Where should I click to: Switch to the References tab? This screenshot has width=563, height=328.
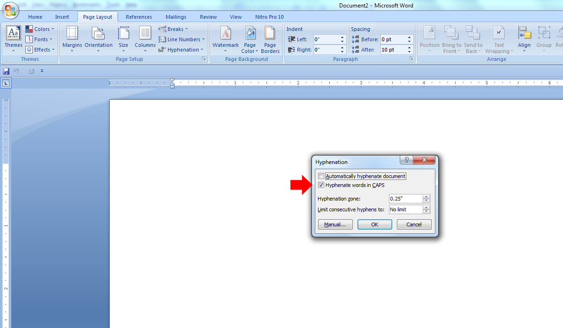(139, 17)
